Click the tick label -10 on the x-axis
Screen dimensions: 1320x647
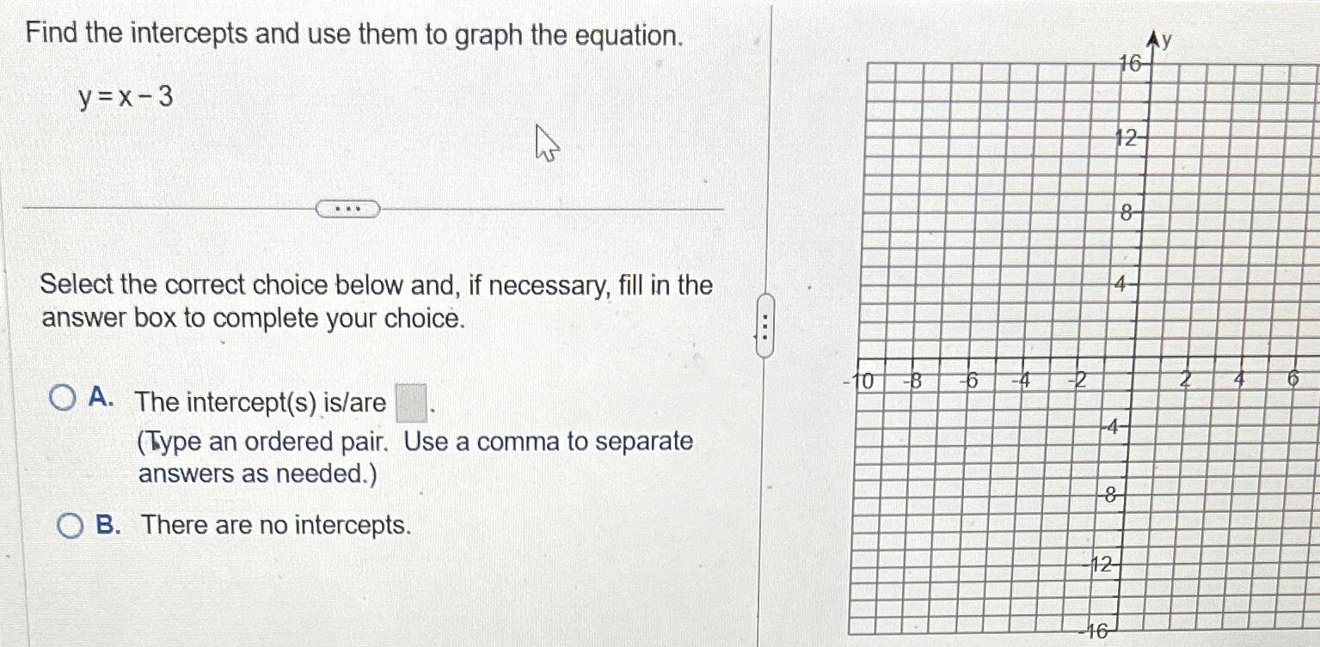(x=860, y=381)
